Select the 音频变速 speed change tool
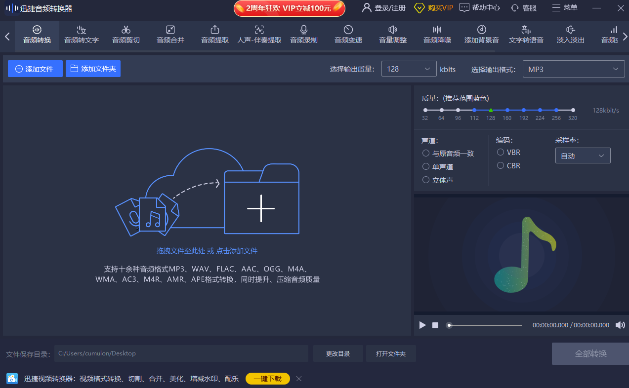The image size is (629, 388). click(348, 35)
